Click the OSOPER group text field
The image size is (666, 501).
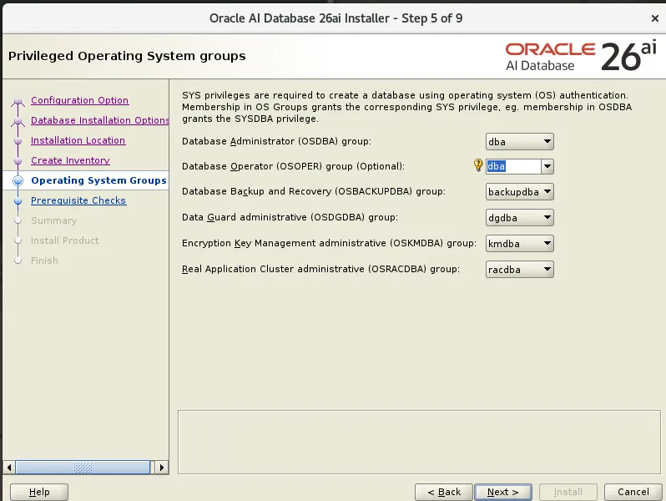coord(513,166)
